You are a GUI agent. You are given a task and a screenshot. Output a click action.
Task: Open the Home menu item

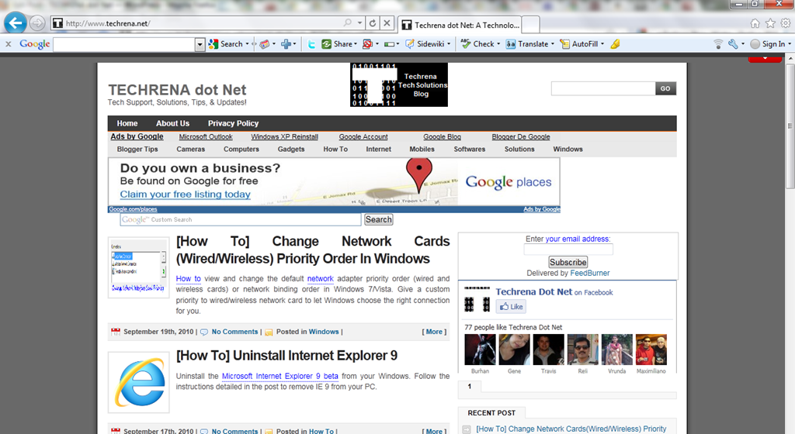[x=127, y=123]
